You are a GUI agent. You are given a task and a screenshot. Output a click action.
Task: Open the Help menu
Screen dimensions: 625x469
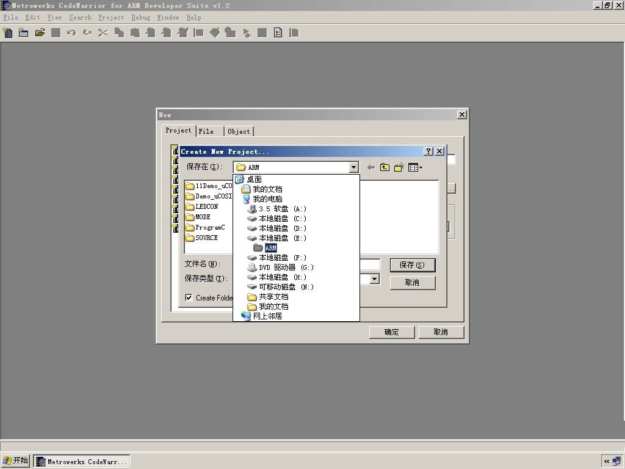click(193, 17)
